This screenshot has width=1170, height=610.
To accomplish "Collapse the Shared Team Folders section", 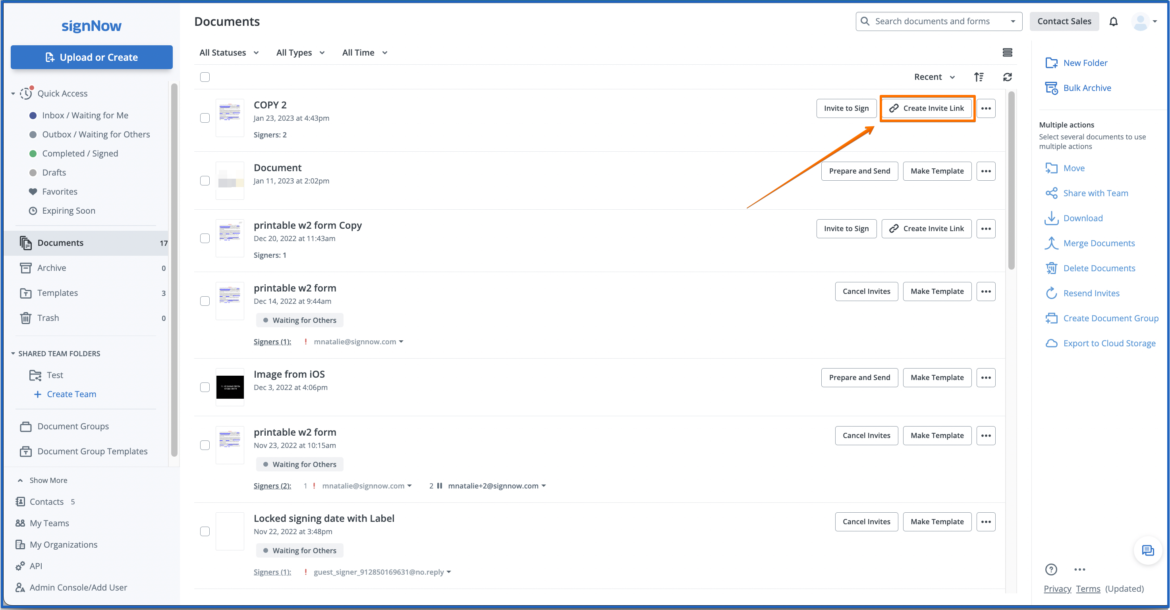I will pos(13,353).
